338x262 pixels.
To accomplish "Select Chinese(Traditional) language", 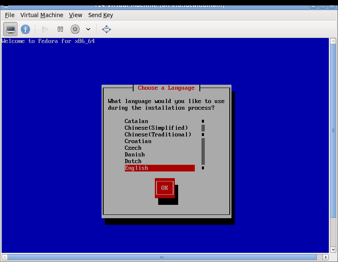I will coord(160,135).
